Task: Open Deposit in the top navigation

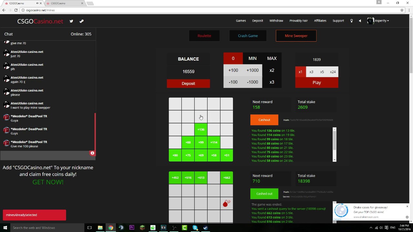Action: [x=257, y=21]
